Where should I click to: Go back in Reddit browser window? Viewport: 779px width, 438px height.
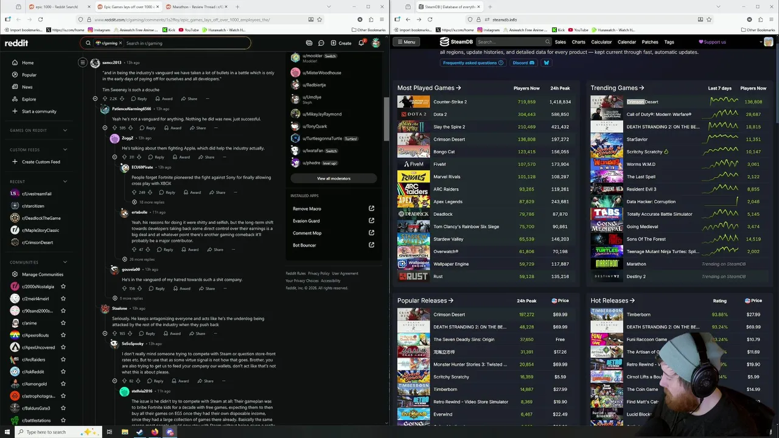(x=18, y=19)
